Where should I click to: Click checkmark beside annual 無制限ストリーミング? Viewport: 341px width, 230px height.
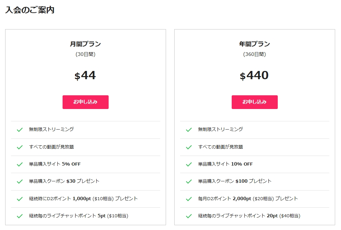[189, 130]
